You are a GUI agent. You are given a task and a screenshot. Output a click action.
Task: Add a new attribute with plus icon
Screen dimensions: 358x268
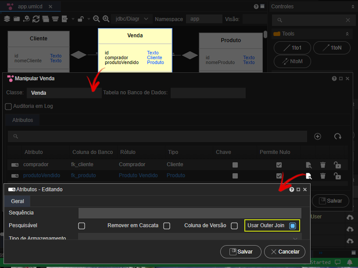tap(318, 136)
